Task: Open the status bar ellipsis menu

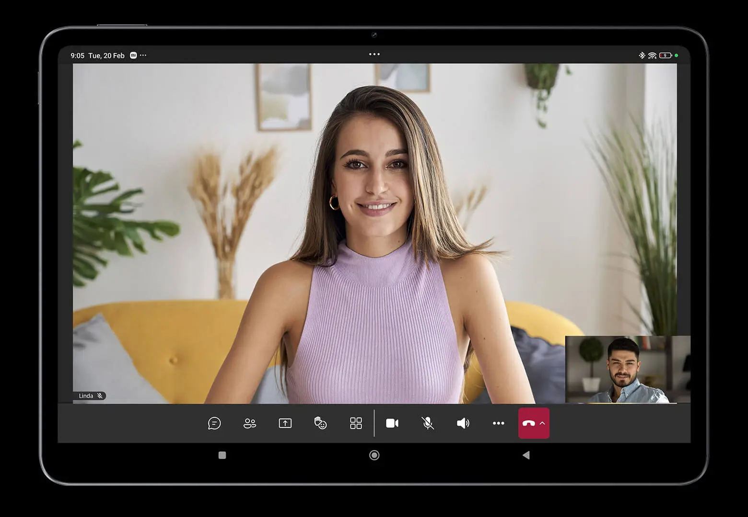Action: [142, 56]
